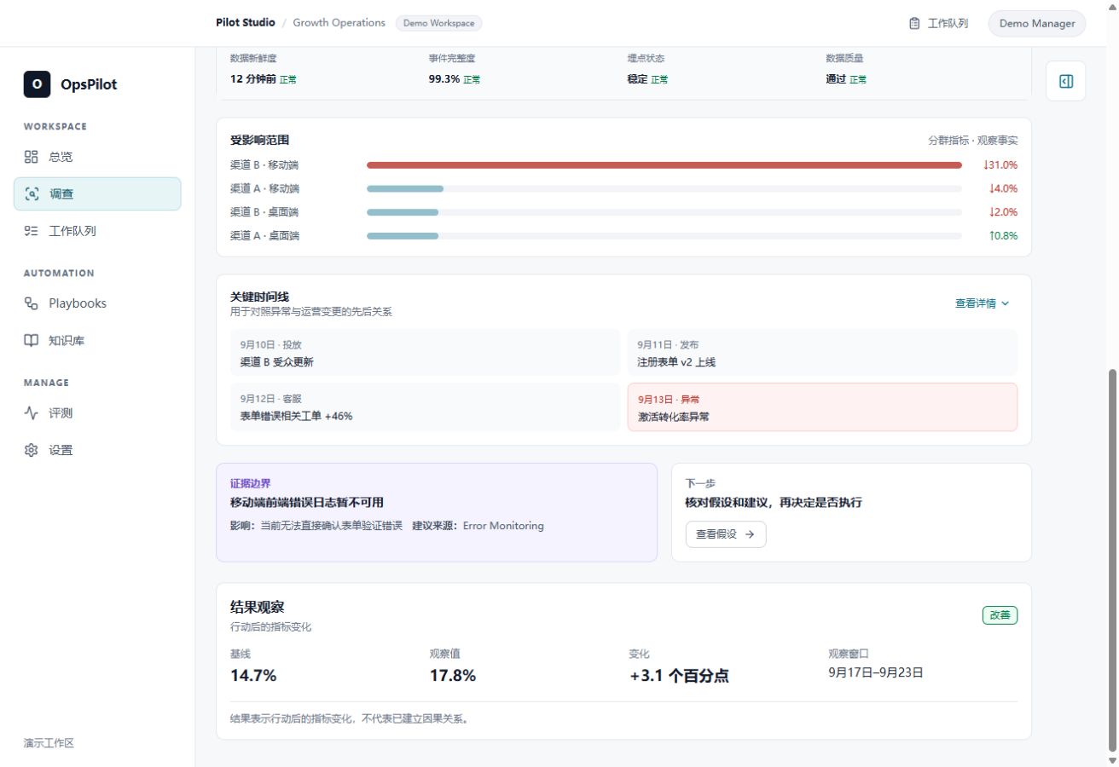Click the Growth Operations breadcrumb
The height and width of the screenshot is (767, 1119).
pos(339,23)
